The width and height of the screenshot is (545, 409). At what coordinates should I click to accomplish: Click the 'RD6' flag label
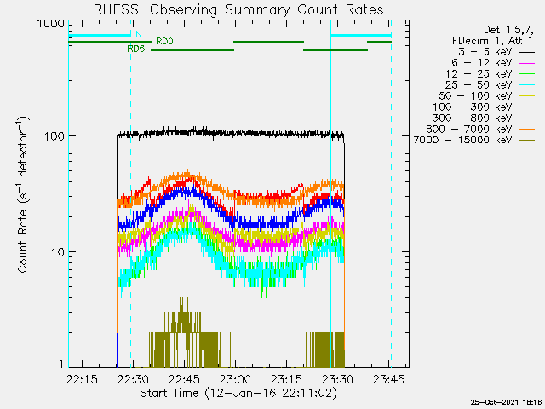pyautogui.click(x=136, y=49)
